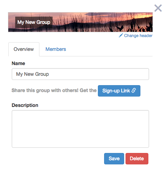
Task: Delete this group
Action: pos(137,159)
